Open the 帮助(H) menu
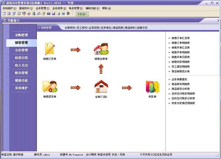221x159 pixels. click(x=106, y=8)
